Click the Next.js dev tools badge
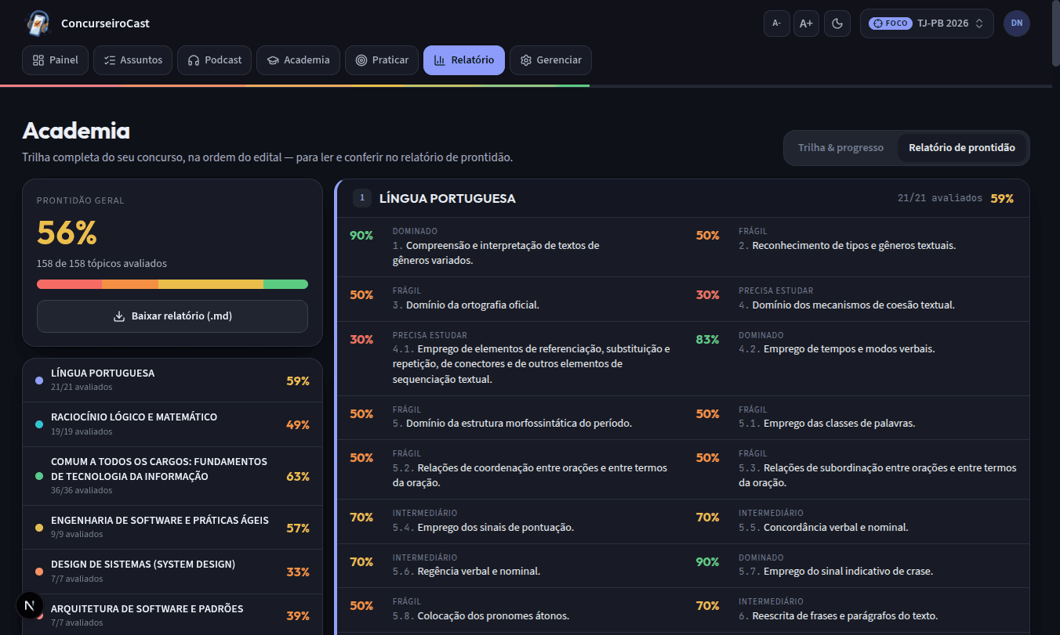 (30, 605)
